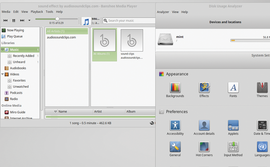
Task: Open View menu in Disk Usage Analyzer
Action: click(175, 12)
